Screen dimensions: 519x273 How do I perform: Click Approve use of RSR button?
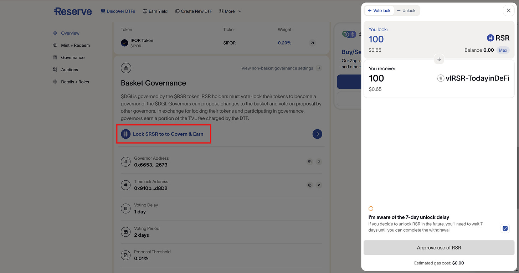(x=439, y=248)
